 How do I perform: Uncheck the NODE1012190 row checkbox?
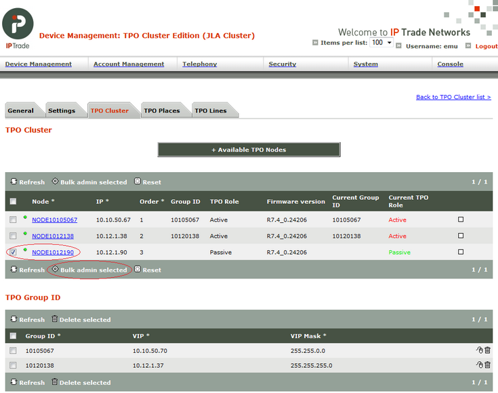[x=13, y=252]
